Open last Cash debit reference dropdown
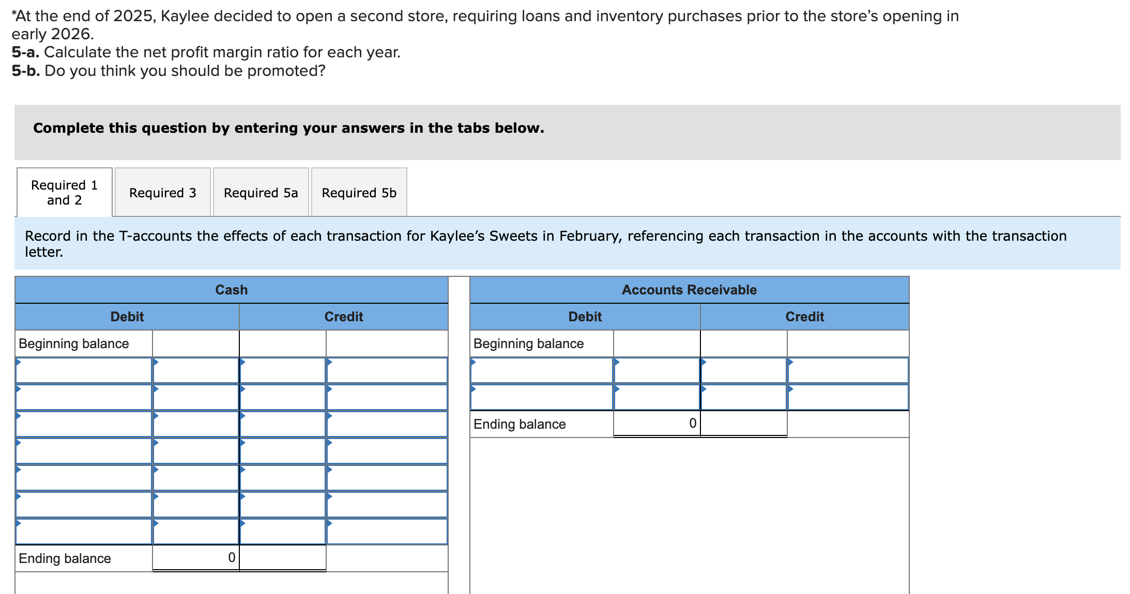This screenshot has height=594, width=1130. (x=83, y=532)
